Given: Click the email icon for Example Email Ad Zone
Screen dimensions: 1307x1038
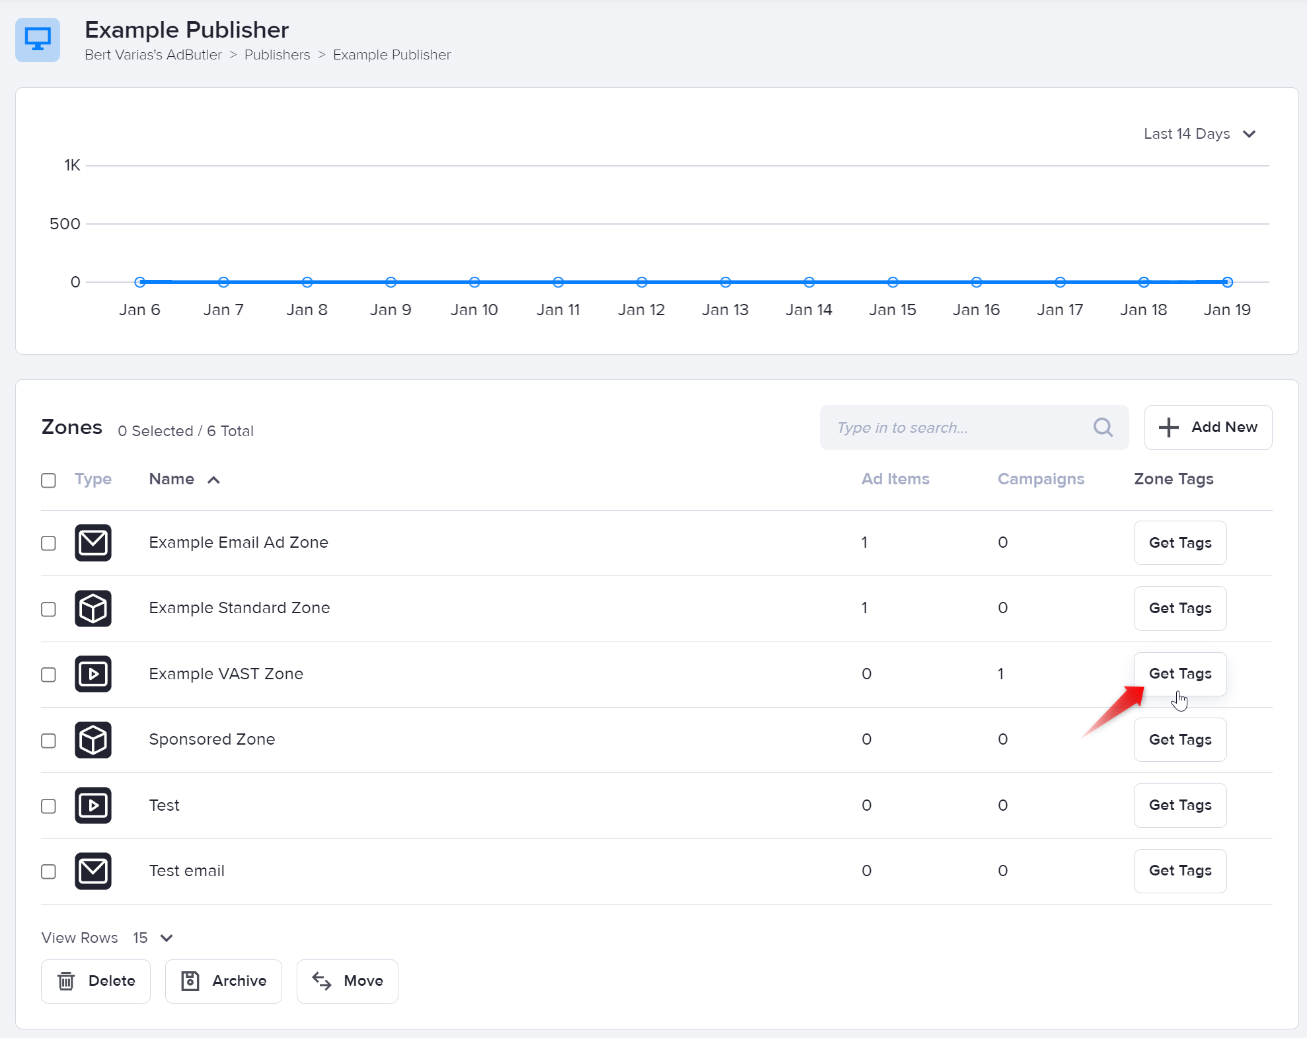Looking at the screenshot, I should pyautogui.click(x=93, y=542).
